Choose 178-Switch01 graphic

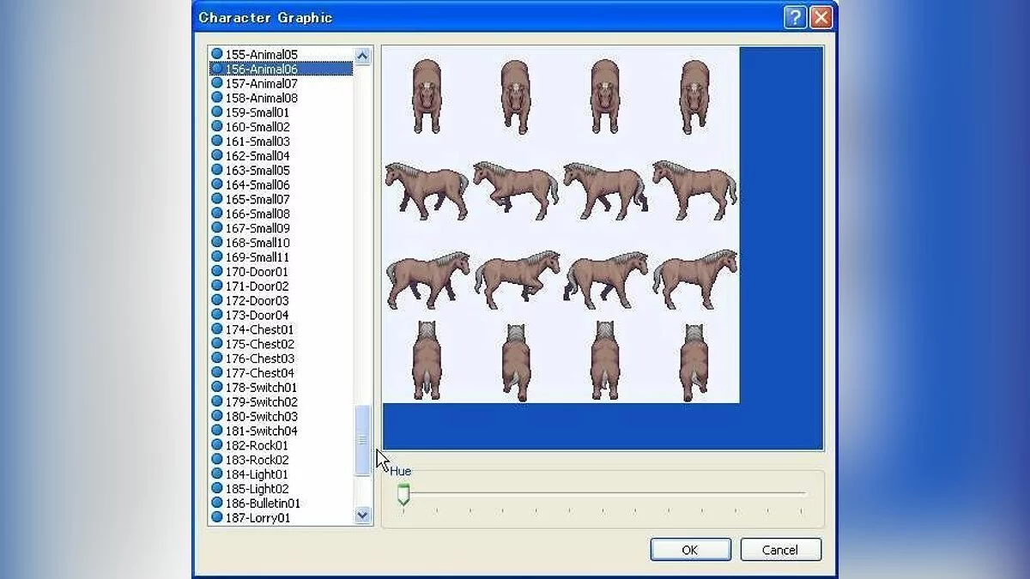tap(282, 388)
